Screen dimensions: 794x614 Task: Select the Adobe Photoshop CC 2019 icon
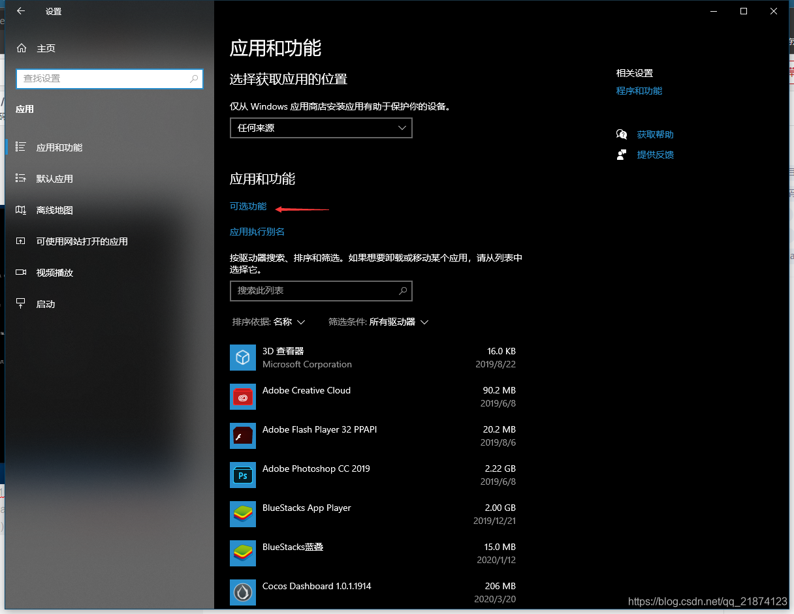243,475
